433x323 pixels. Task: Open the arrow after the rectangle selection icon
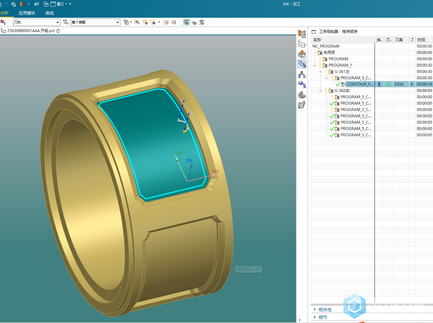coord(159,22)
